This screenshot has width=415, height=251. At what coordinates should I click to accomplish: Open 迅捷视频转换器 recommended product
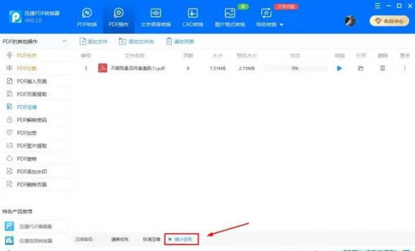35,241
